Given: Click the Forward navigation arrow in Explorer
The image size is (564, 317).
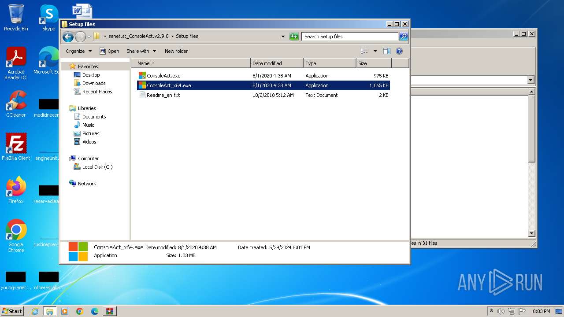Looking at the screenshot, I should 80,37.
